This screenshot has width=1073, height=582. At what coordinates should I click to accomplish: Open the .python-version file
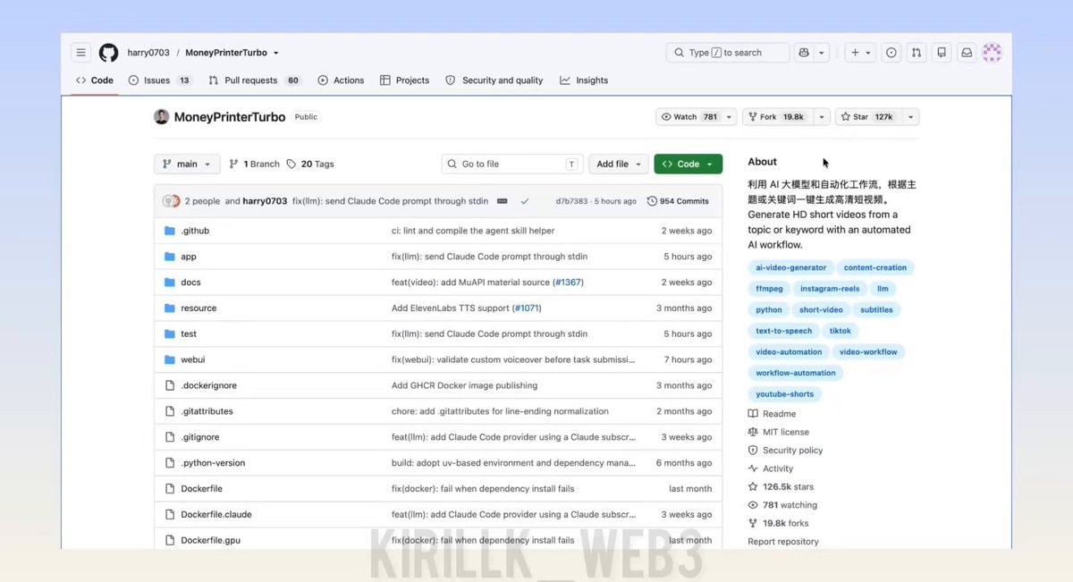pos(213,463)
